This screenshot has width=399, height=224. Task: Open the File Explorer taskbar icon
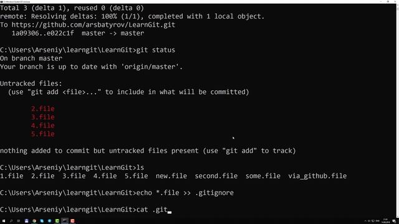(x=26, y=221)
